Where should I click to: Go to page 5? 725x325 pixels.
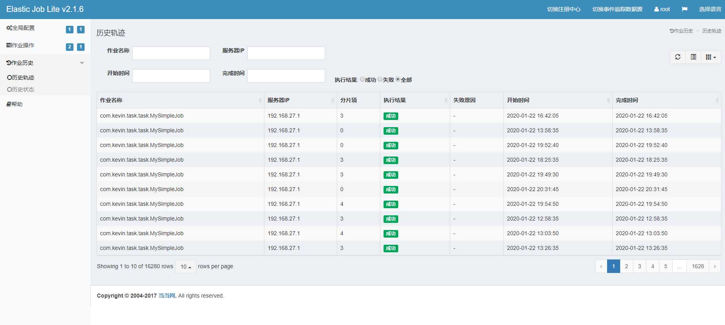pyautogui.click(x=666, y=266)
